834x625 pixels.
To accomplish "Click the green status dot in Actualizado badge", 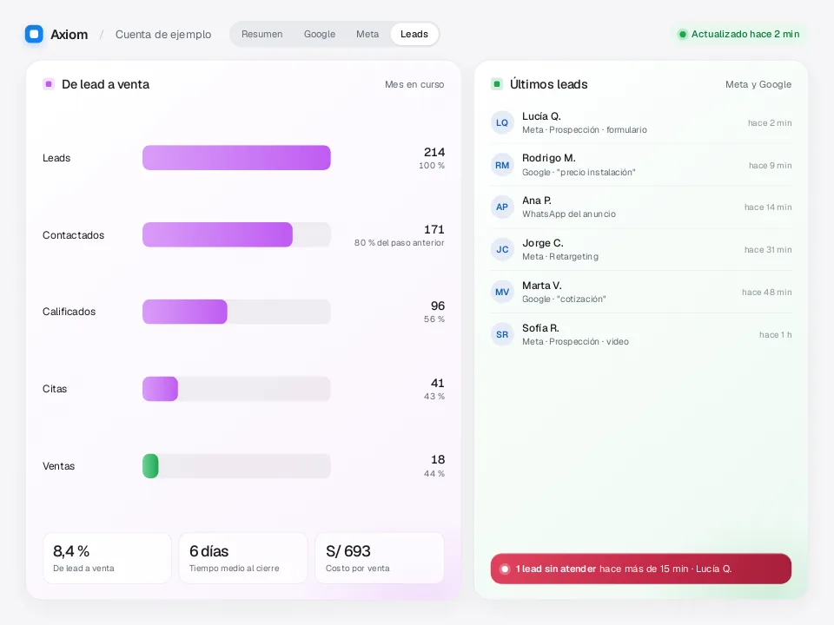I will 683,35.
